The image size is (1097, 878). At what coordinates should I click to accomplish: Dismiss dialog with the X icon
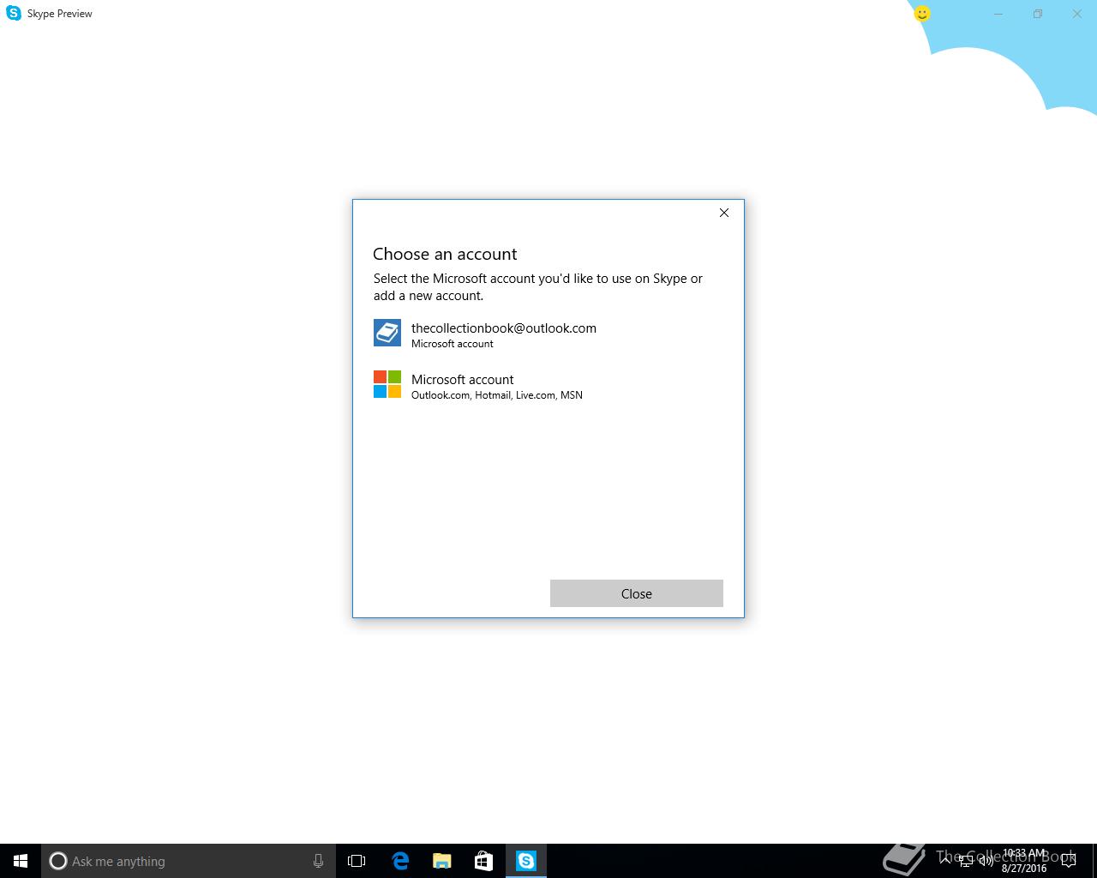(x=724, y=213)
